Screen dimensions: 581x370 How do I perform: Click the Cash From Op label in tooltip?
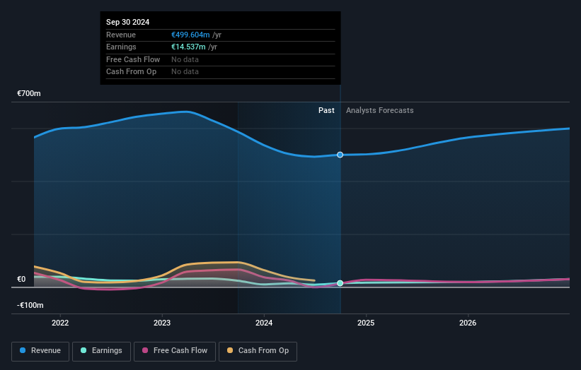tap(131, 72)
